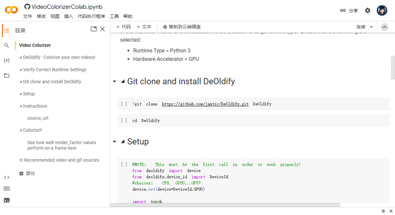Open the 插入 menu

pyautogui.click(x=69, y=16)
